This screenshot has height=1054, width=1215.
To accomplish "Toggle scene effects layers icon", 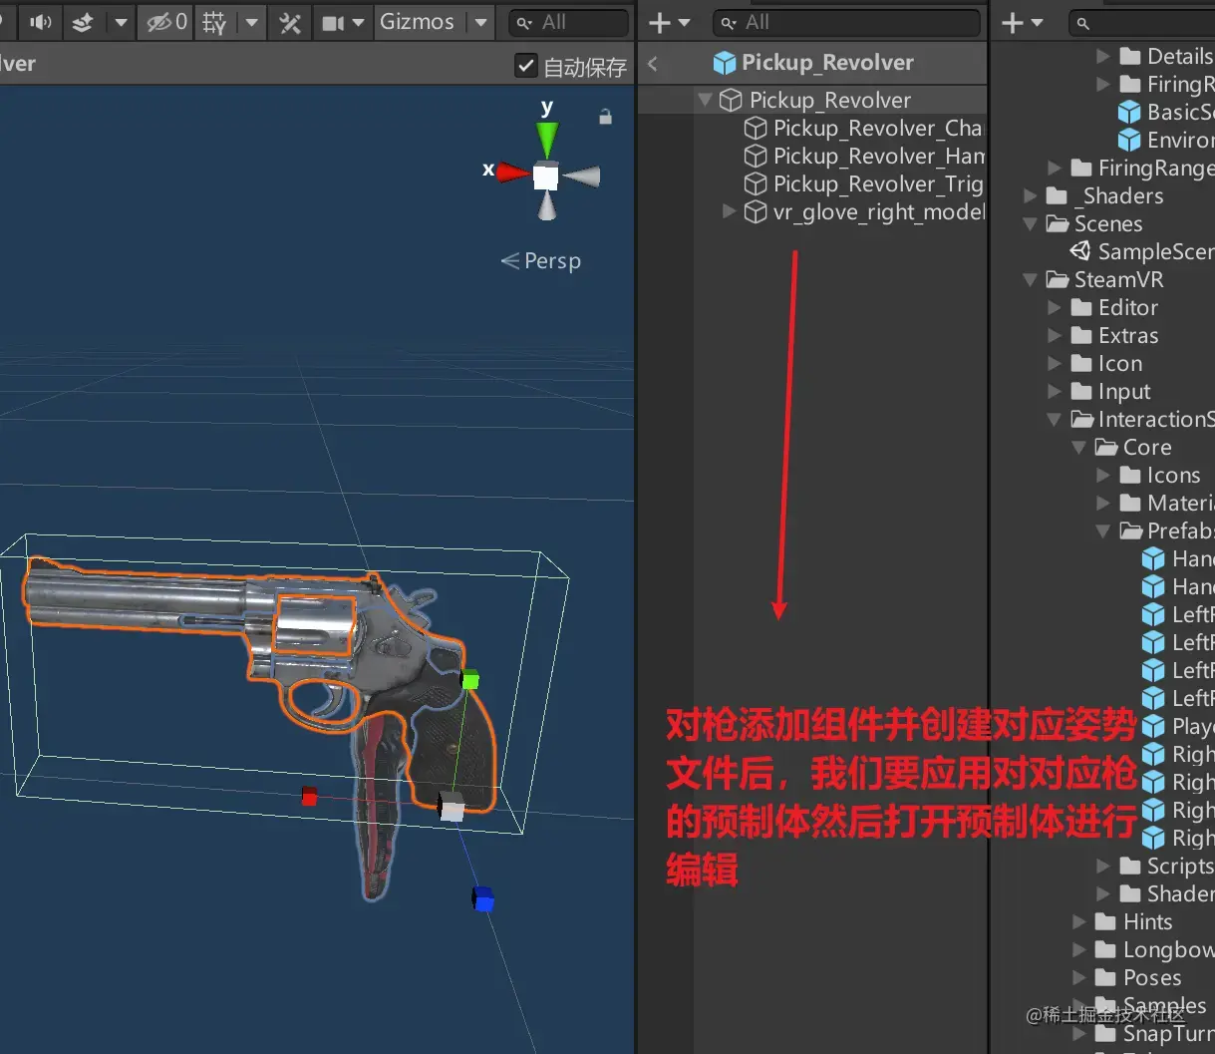I will pyautogui.click(x=83, y=22).
